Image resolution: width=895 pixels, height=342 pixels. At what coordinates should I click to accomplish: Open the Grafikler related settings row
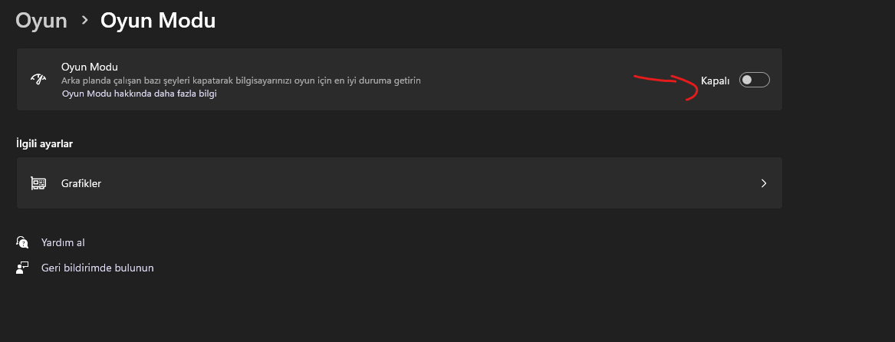(399, 183)
